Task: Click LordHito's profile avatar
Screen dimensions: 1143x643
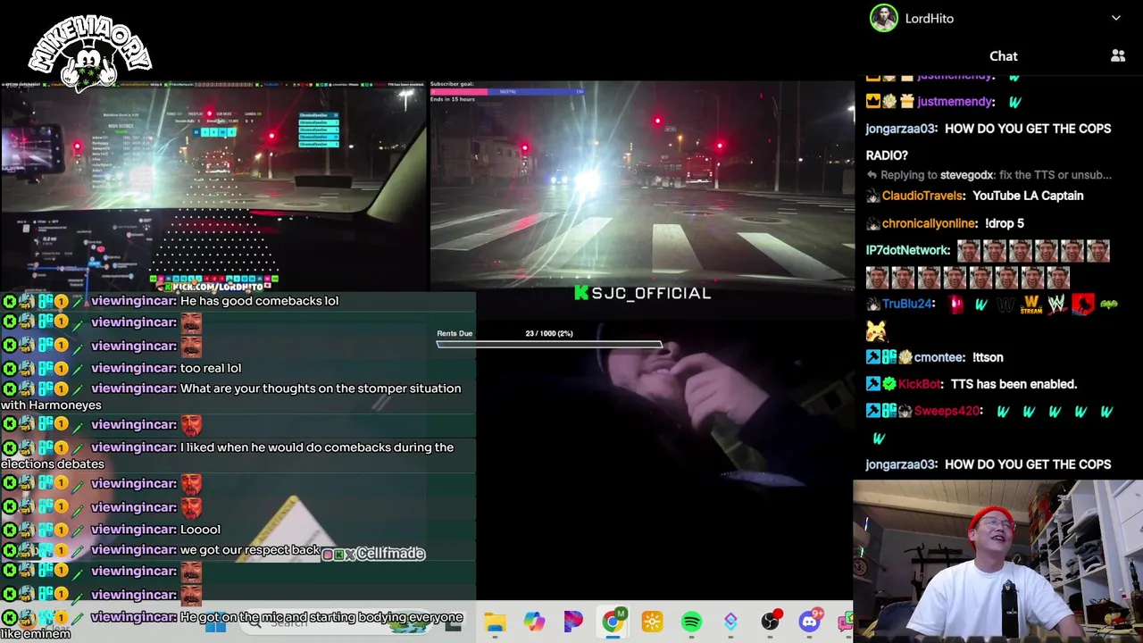Action: pyautogui.click(x=884, y=18)
